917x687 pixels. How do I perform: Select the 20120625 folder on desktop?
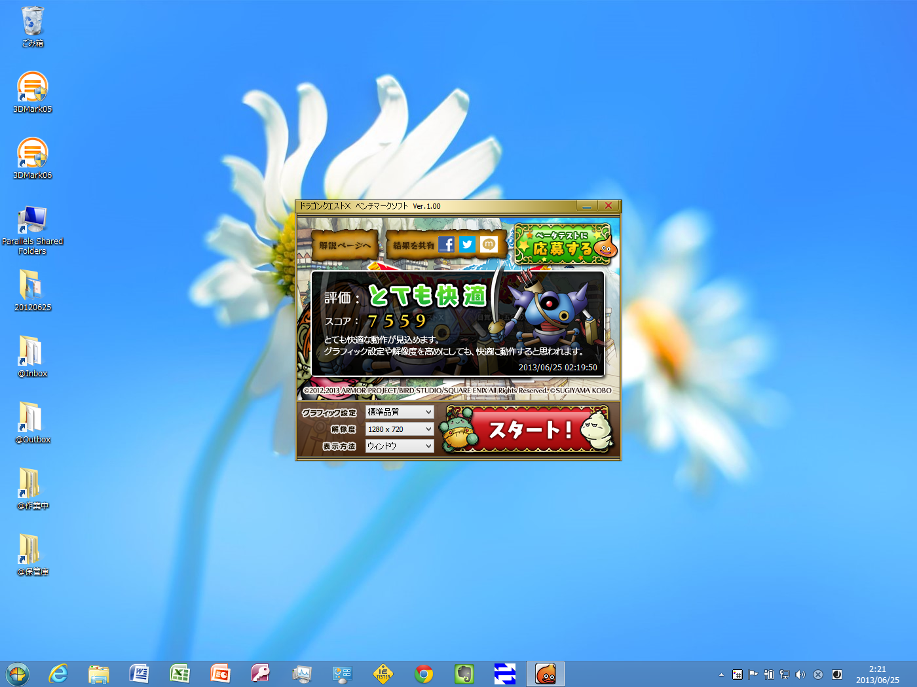(33, 291)
